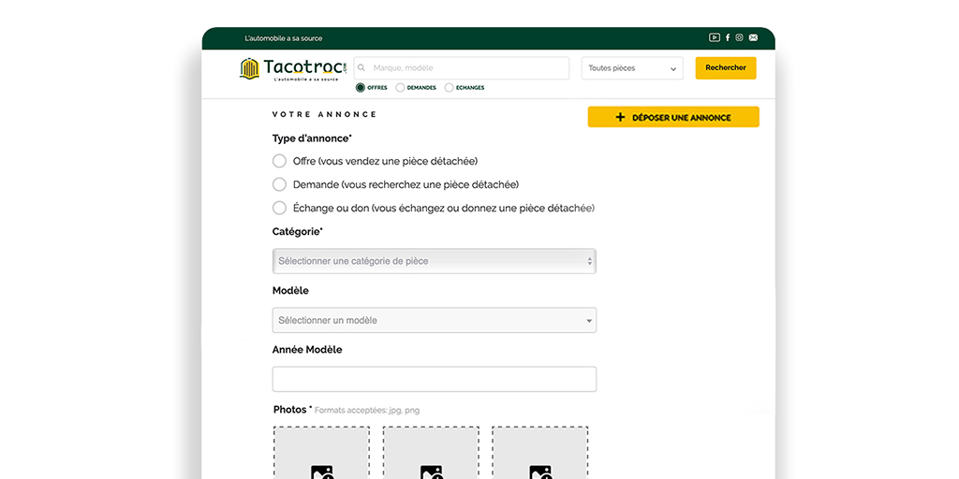Click the Formats acceptées: jpg, png text
Screen dimensions: 959x479
click(x=367, y=411)
